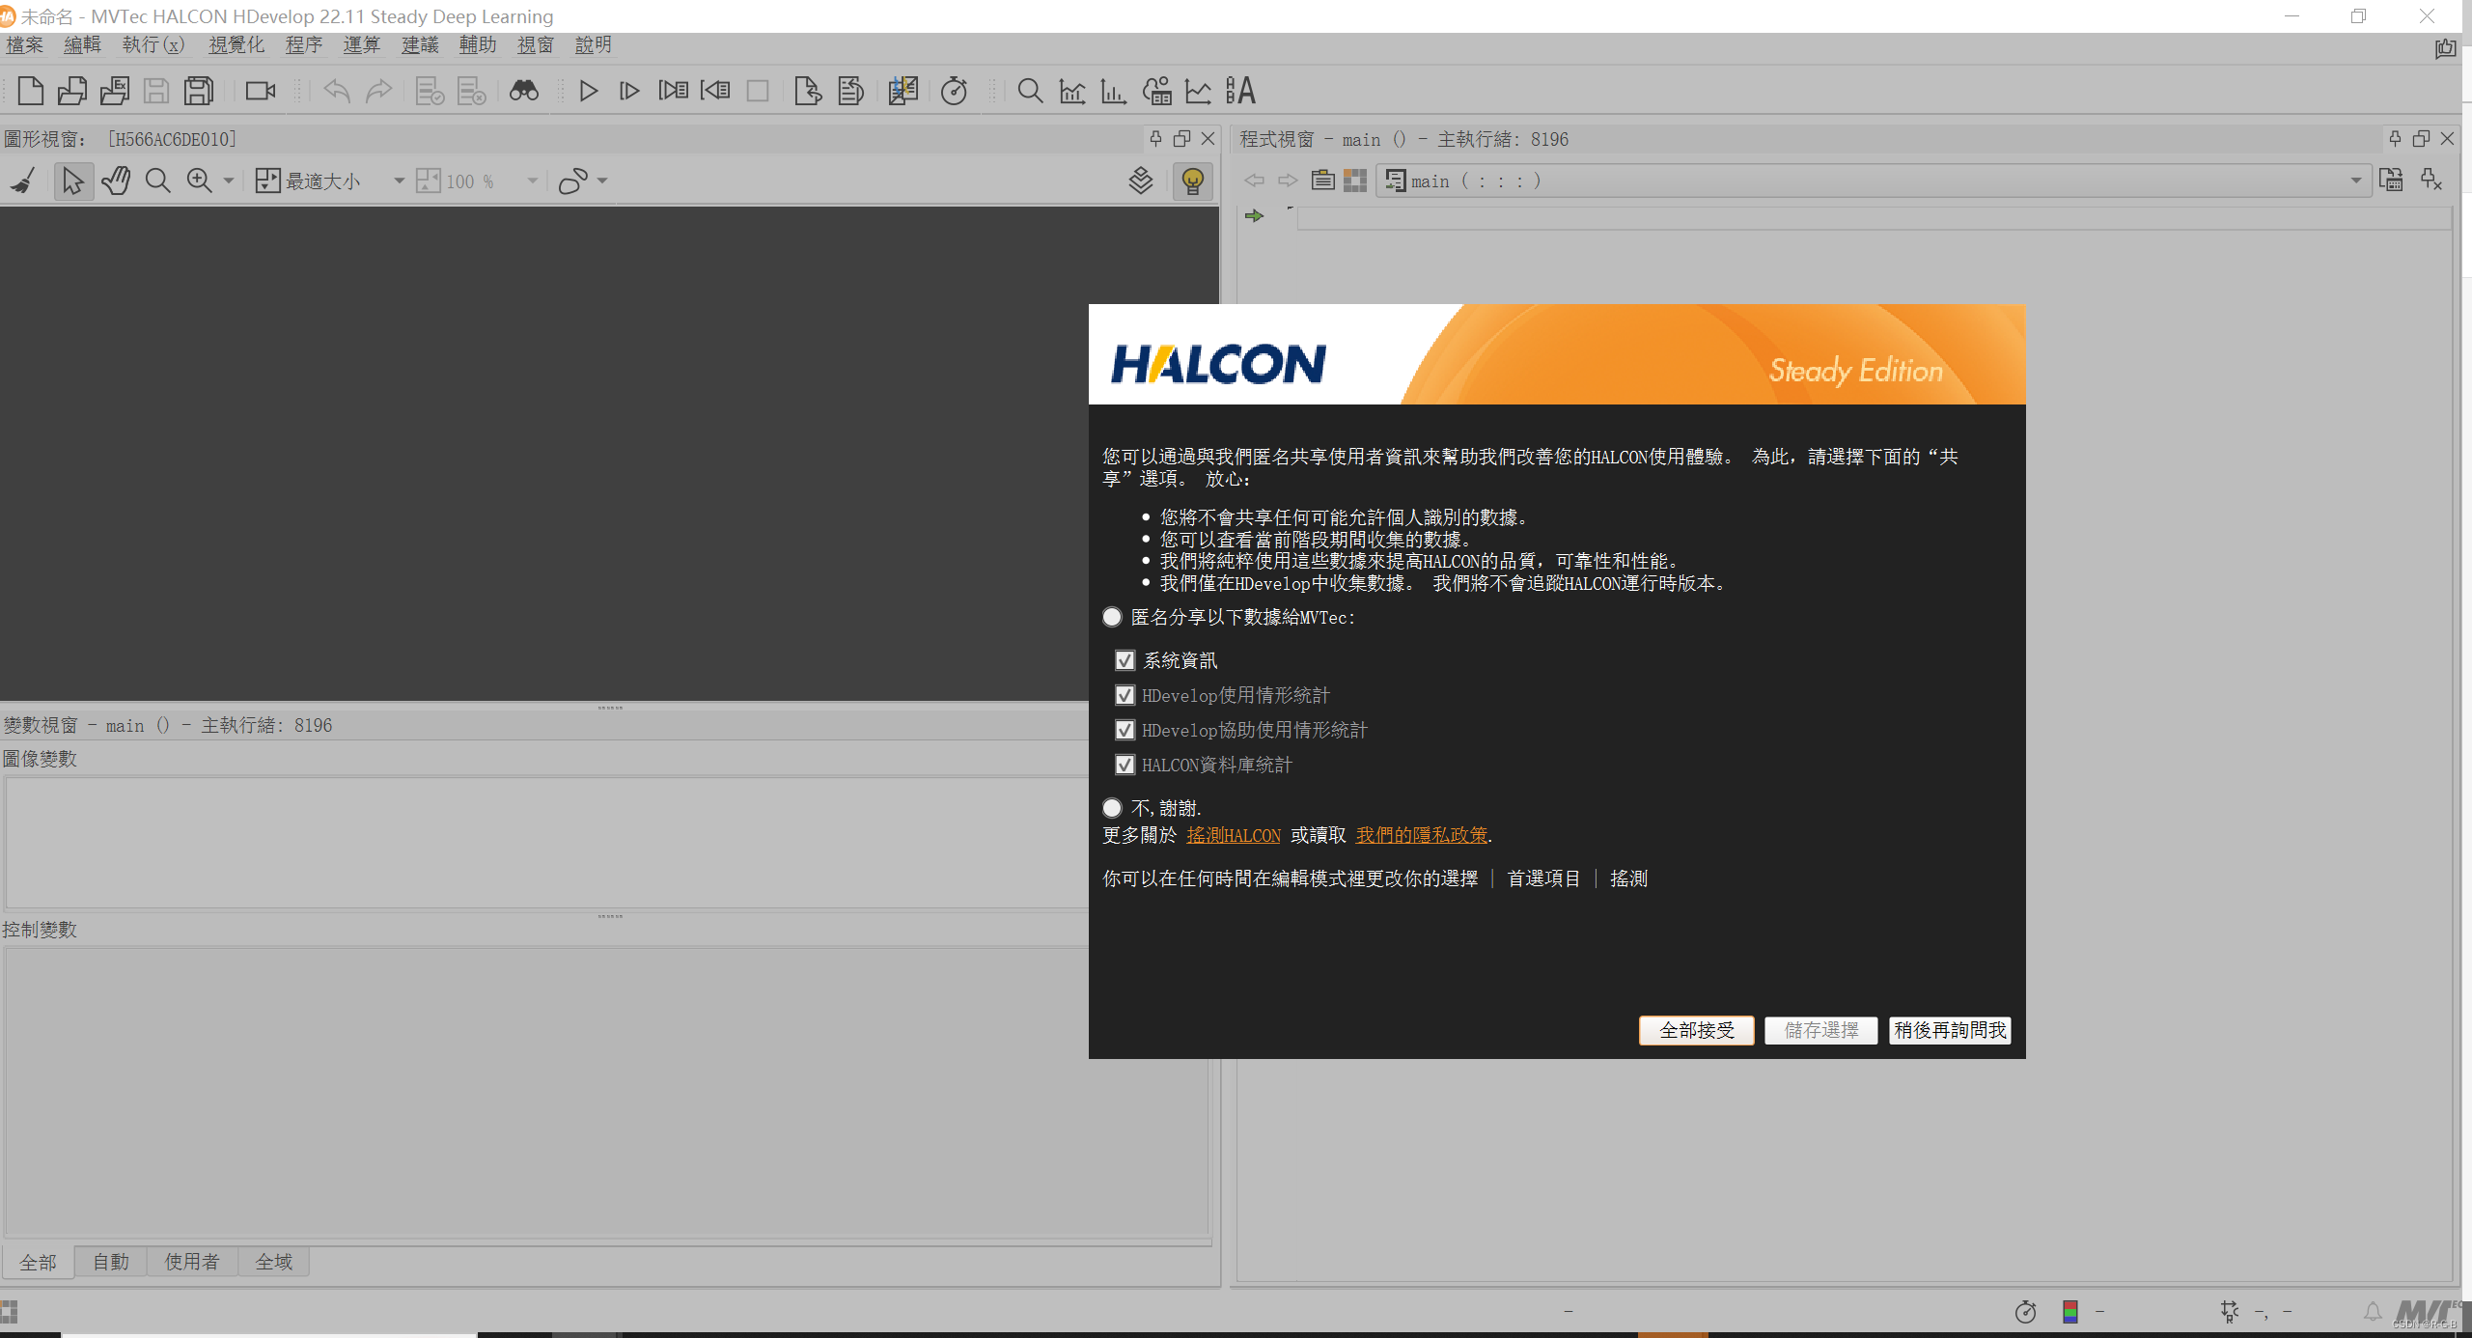Select the pointer tool in graphics window
Image resolution: width=2472 pixels, height=1338 pixels.
(73, 181)
